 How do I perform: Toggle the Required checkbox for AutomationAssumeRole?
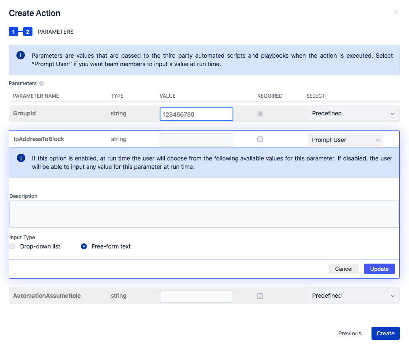click(x=260, y=296)
